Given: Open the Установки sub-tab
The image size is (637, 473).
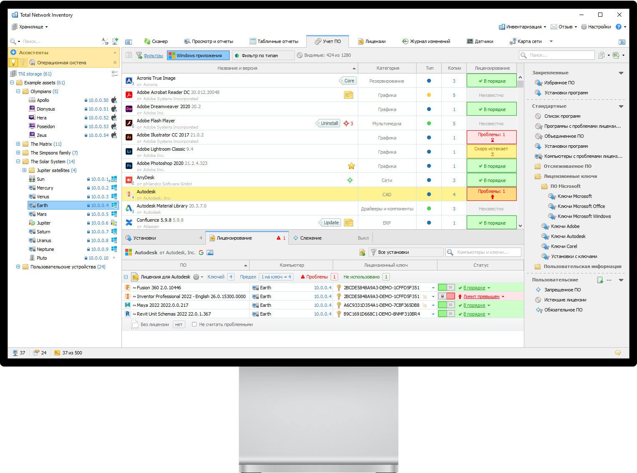Looking at the screenshot, I should [x=164, y=238].
